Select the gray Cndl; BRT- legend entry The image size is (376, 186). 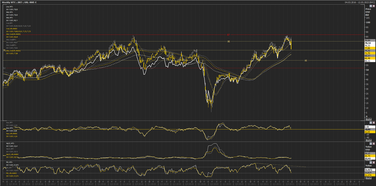10,23
